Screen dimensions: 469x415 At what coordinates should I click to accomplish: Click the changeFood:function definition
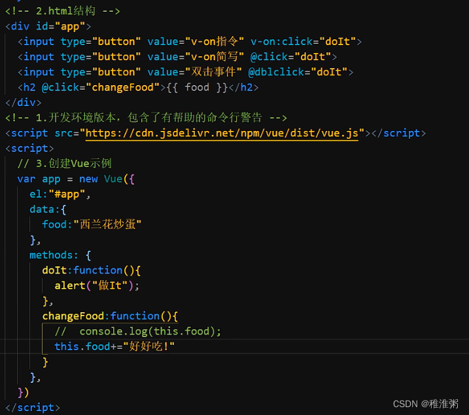110,316
